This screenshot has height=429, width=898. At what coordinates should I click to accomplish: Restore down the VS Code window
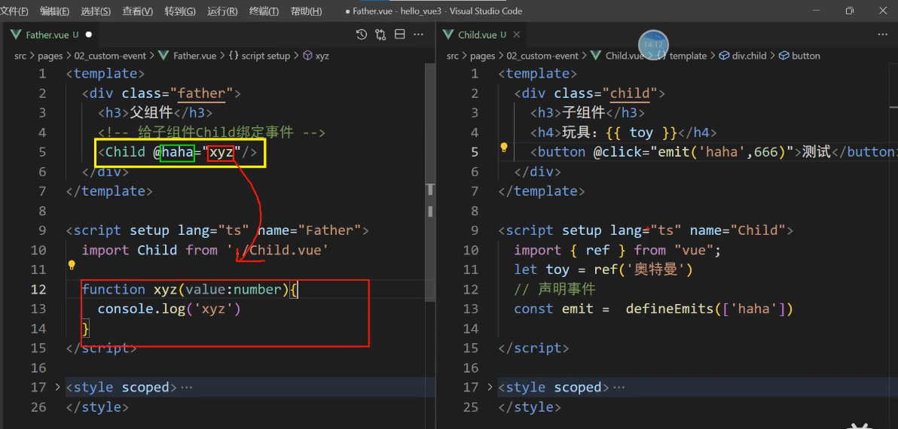[x=849, y=11]
